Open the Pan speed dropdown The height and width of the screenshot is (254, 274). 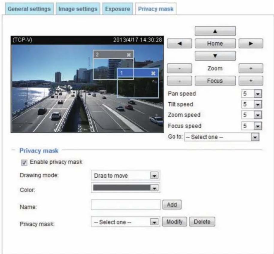(252, 94)
